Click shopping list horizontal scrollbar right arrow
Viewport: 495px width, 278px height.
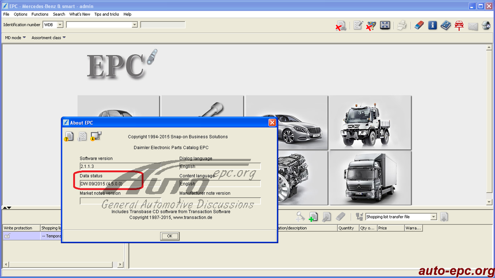click(120, 264)
